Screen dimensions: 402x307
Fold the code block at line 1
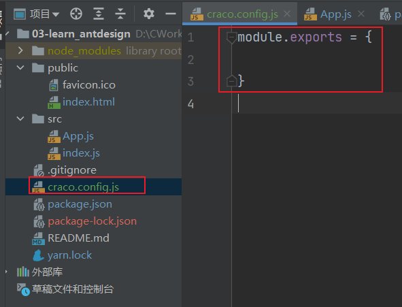pos(231,37)
